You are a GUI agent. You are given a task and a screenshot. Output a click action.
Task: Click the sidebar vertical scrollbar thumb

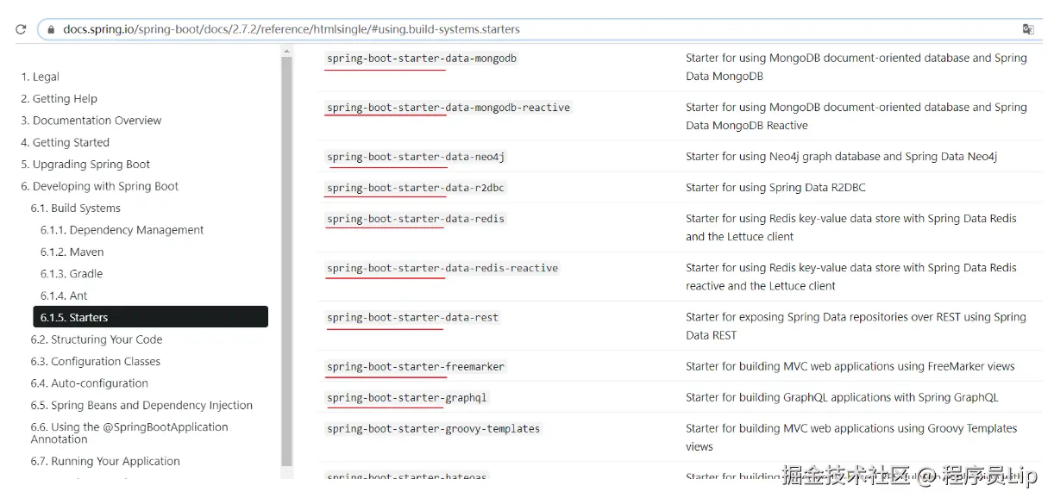pyautogui.click(x=287, y=263)
